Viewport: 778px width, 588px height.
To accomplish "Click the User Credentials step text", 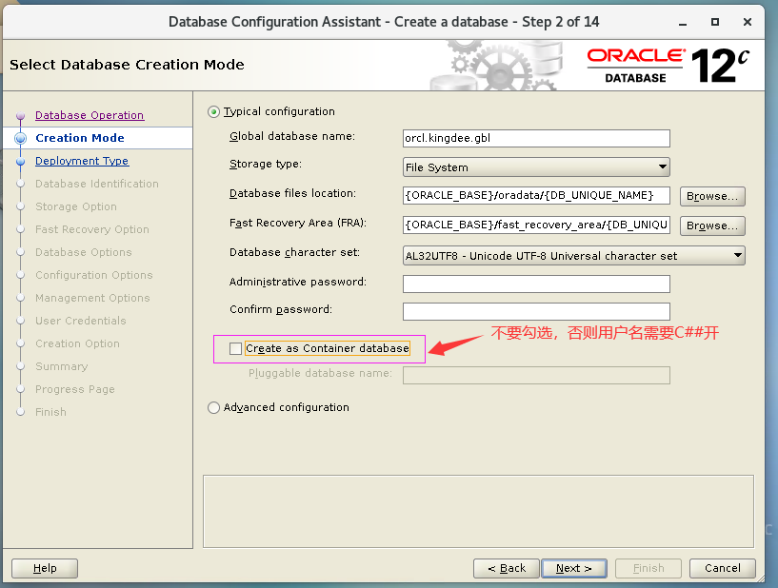I will 80,321.
